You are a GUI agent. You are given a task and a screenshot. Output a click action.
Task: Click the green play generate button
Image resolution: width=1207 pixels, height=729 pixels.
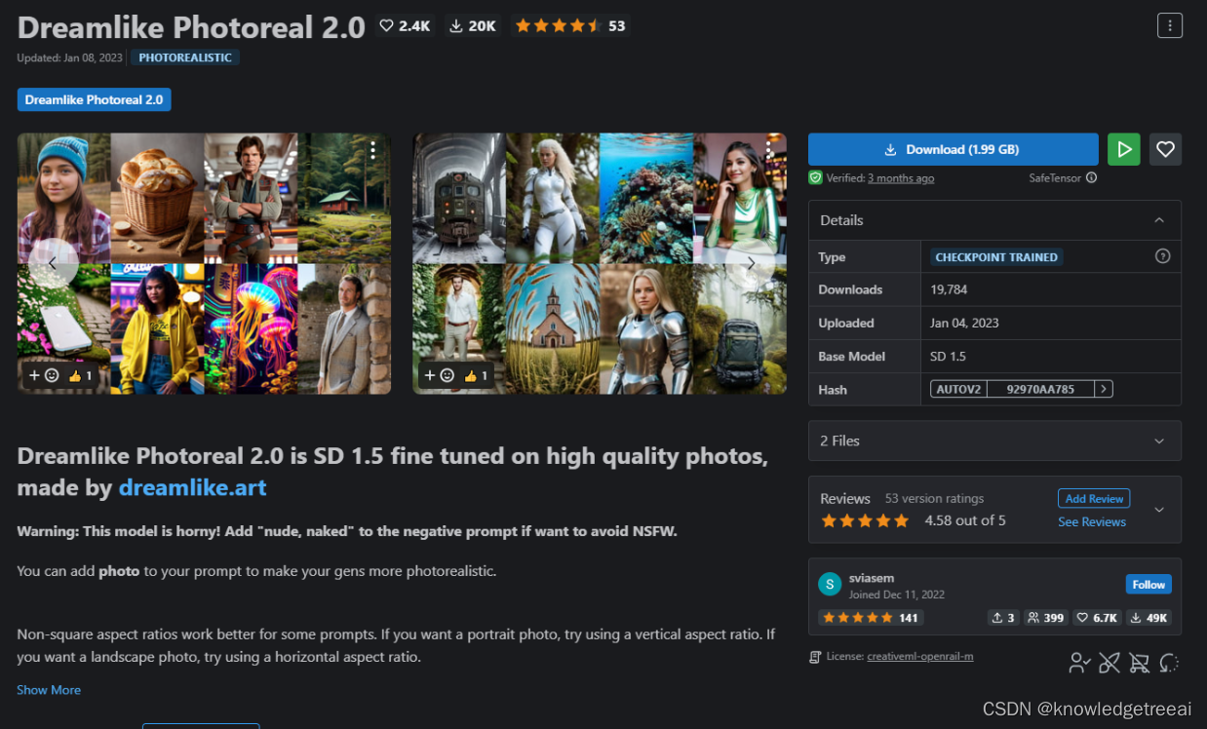(x=1123, y=149)
